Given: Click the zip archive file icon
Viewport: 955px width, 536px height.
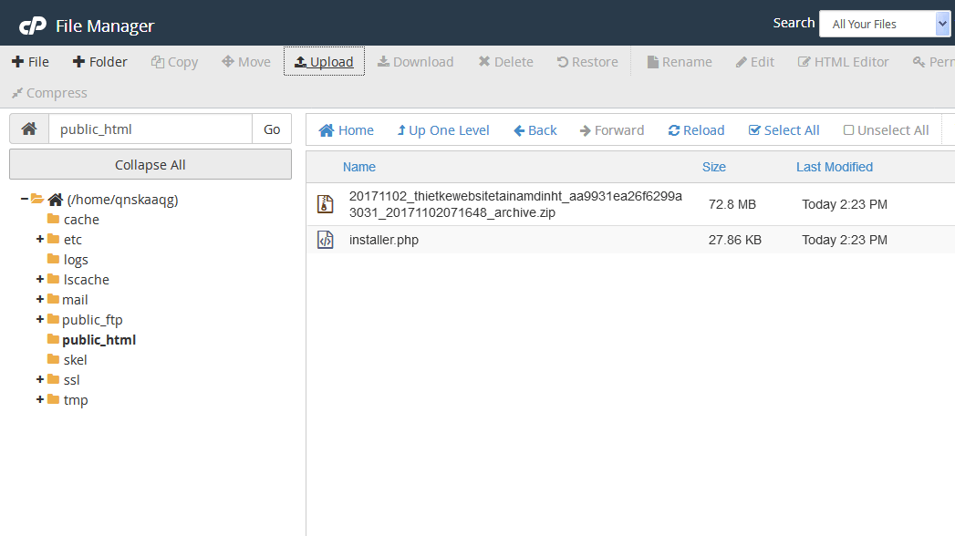Looking at the screenshot, I should (325, 204).
